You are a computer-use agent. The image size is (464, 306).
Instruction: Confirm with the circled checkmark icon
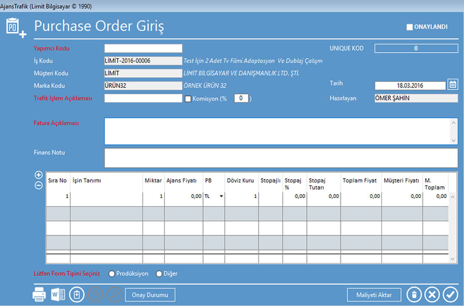pos(450,294)
